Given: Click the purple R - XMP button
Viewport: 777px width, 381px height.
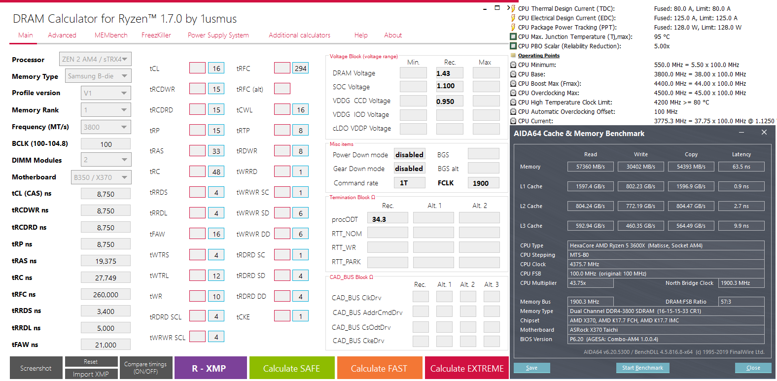Looking at the screenshot, I should click(x=211, y=368).
